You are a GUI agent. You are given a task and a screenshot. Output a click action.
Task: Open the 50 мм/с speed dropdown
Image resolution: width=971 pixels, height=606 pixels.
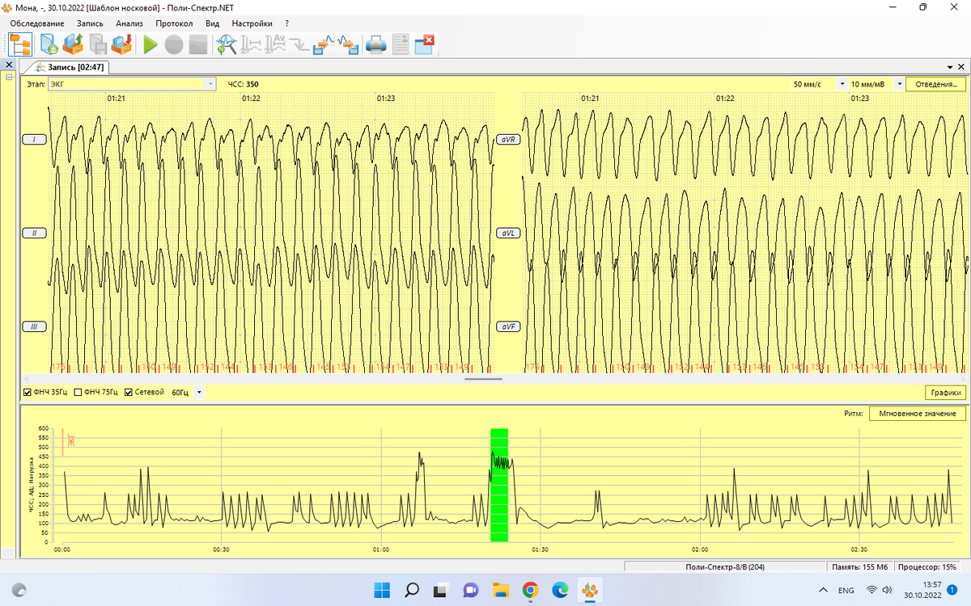click(842, 84)
